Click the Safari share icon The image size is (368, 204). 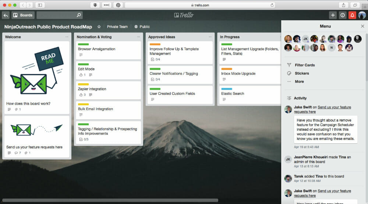click(344, 5)
